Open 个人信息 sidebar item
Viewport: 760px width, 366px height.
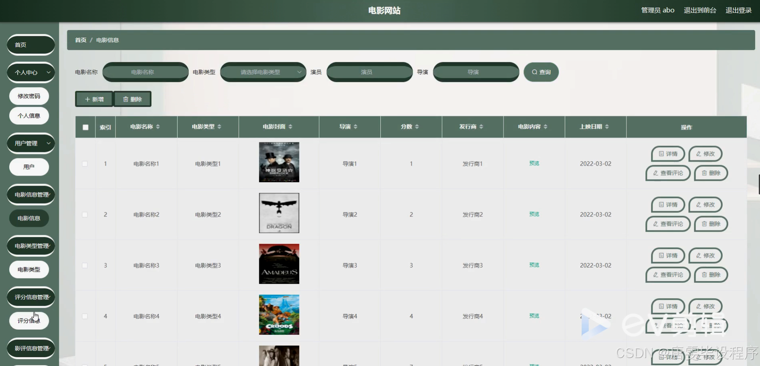[x=29, y=116]
